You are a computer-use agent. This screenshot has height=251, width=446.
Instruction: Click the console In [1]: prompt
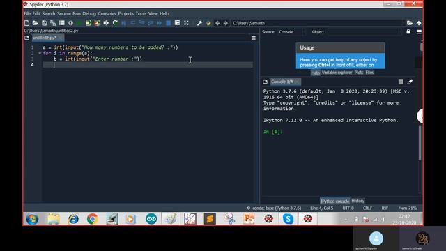[x=272, y=132]
